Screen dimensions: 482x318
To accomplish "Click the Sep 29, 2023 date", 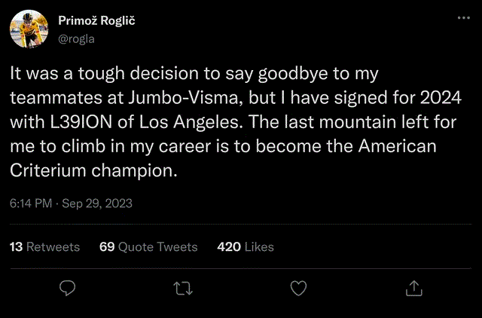I will coord(98,203).
